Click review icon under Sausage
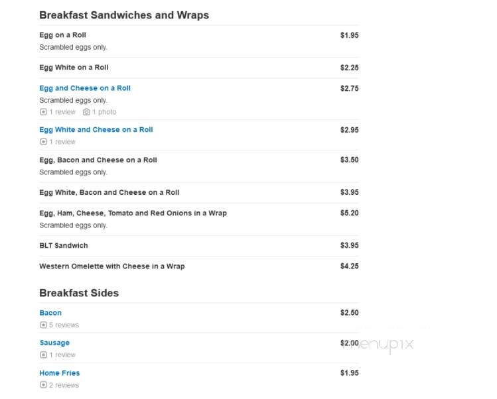Image resolution: width=497 pixels, height=399 pixels. [43, 355]
